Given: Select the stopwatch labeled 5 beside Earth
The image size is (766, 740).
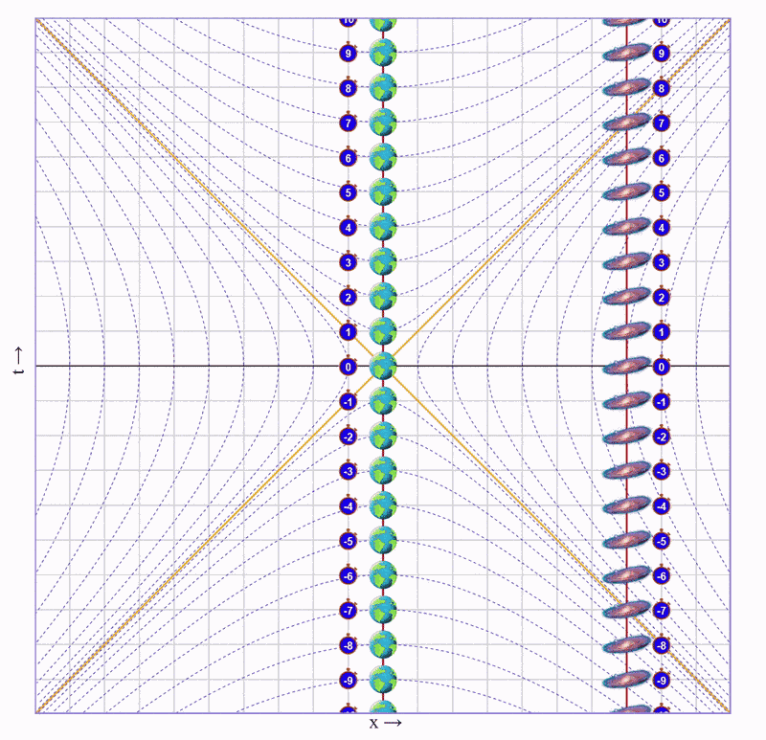Looking at the screenshot, I should (349, 192).
